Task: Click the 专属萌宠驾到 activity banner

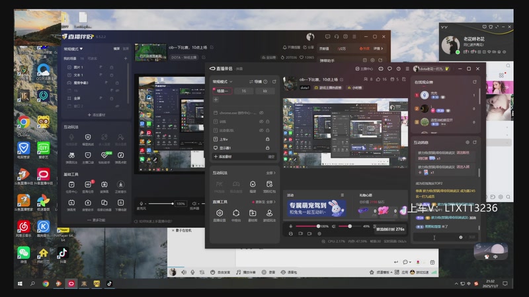Action: coord(317,209)
